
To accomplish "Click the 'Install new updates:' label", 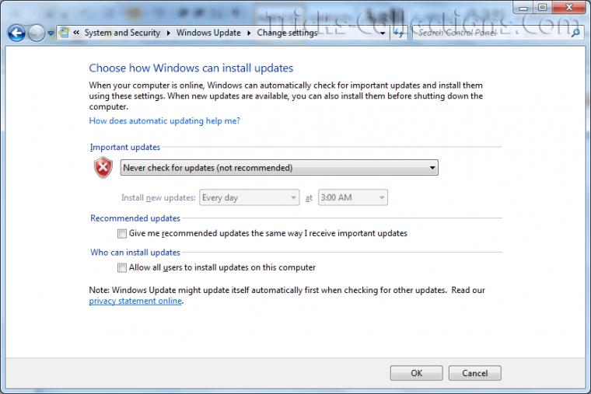I will (159, 197).
